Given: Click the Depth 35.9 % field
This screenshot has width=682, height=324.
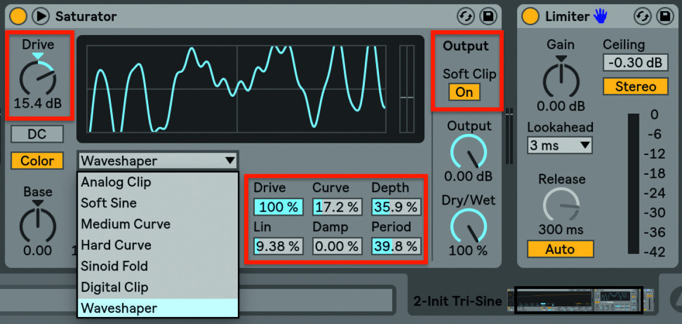Looking at the screenshot, I should click(x=396, y=207).
